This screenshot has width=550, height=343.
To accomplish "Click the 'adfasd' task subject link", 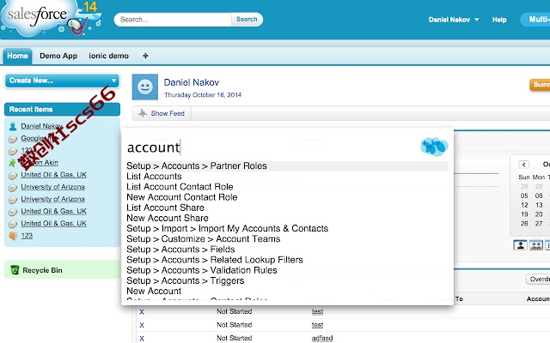I will (322, 338).
